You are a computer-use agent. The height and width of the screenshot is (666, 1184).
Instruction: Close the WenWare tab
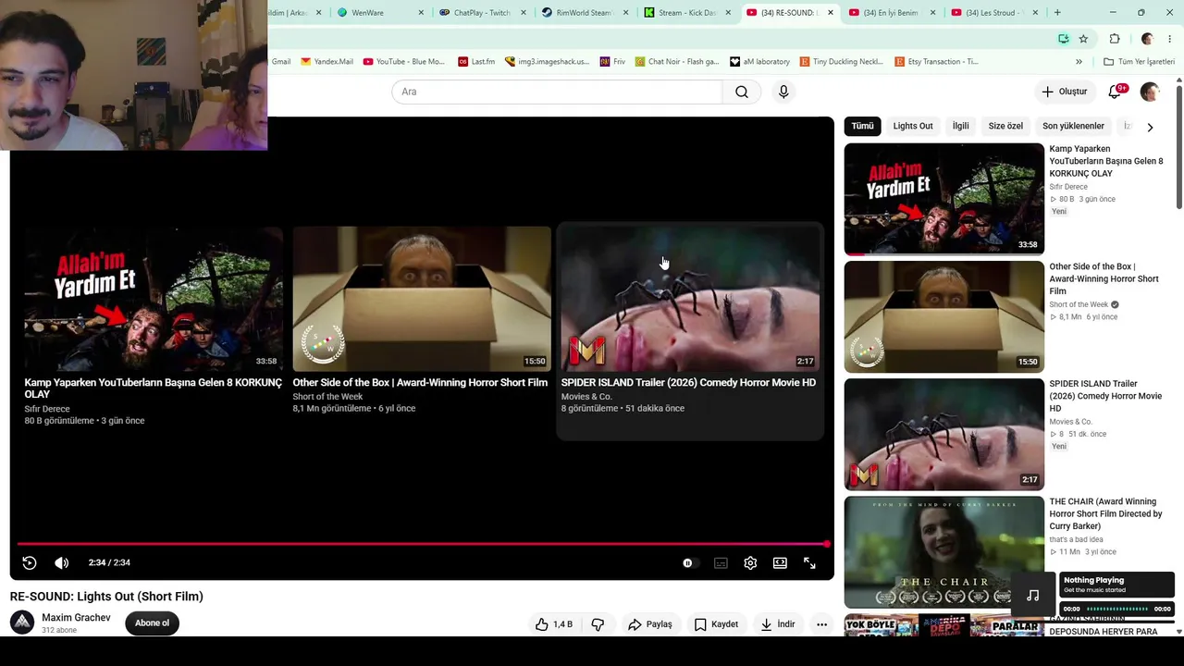click(x=421, y=13)
